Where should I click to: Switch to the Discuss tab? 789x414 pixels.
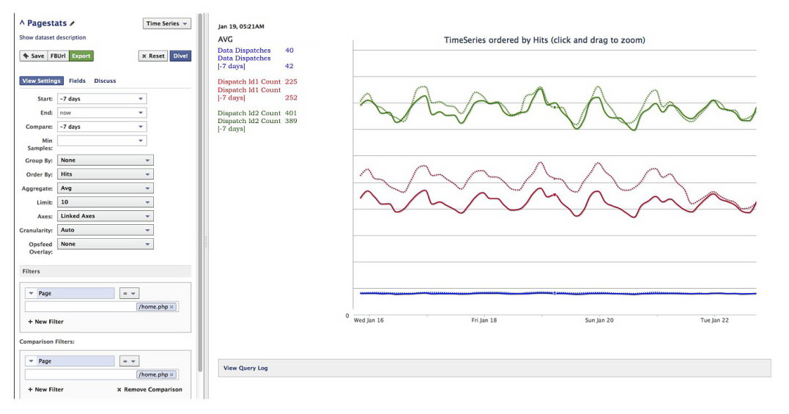point(105,81)
